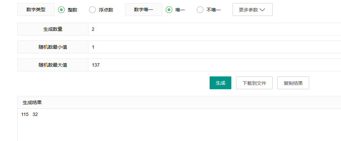Viewport: 341px width, 141px height.
Task: Click the chevron arrow next to 更多参数
Action: (x=262, y=10)
